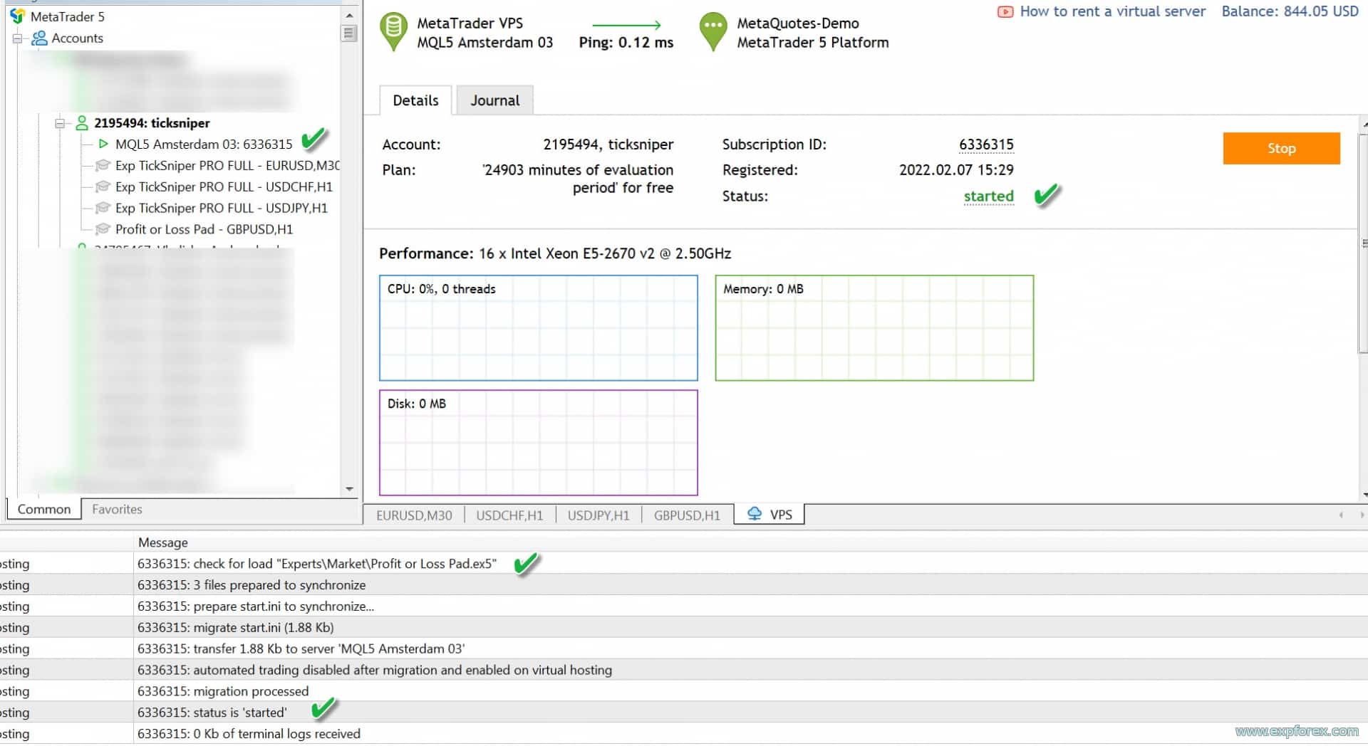The height and width of the screenshot is (746, 1368).
Task: Select Exp TickSniper PRO FULL - EURUSD,M30
Action: click(x=227, y=165)
